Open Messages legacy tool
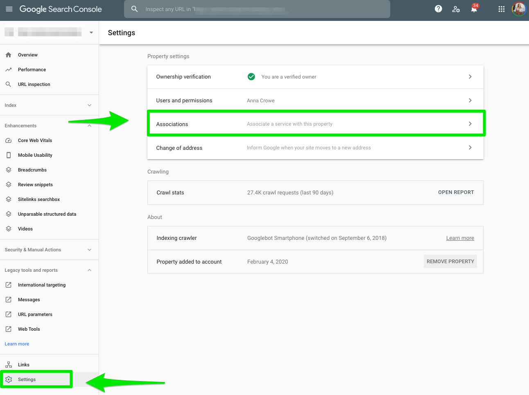The width and height of the screenshot is (529, 395). coord(29,300)
